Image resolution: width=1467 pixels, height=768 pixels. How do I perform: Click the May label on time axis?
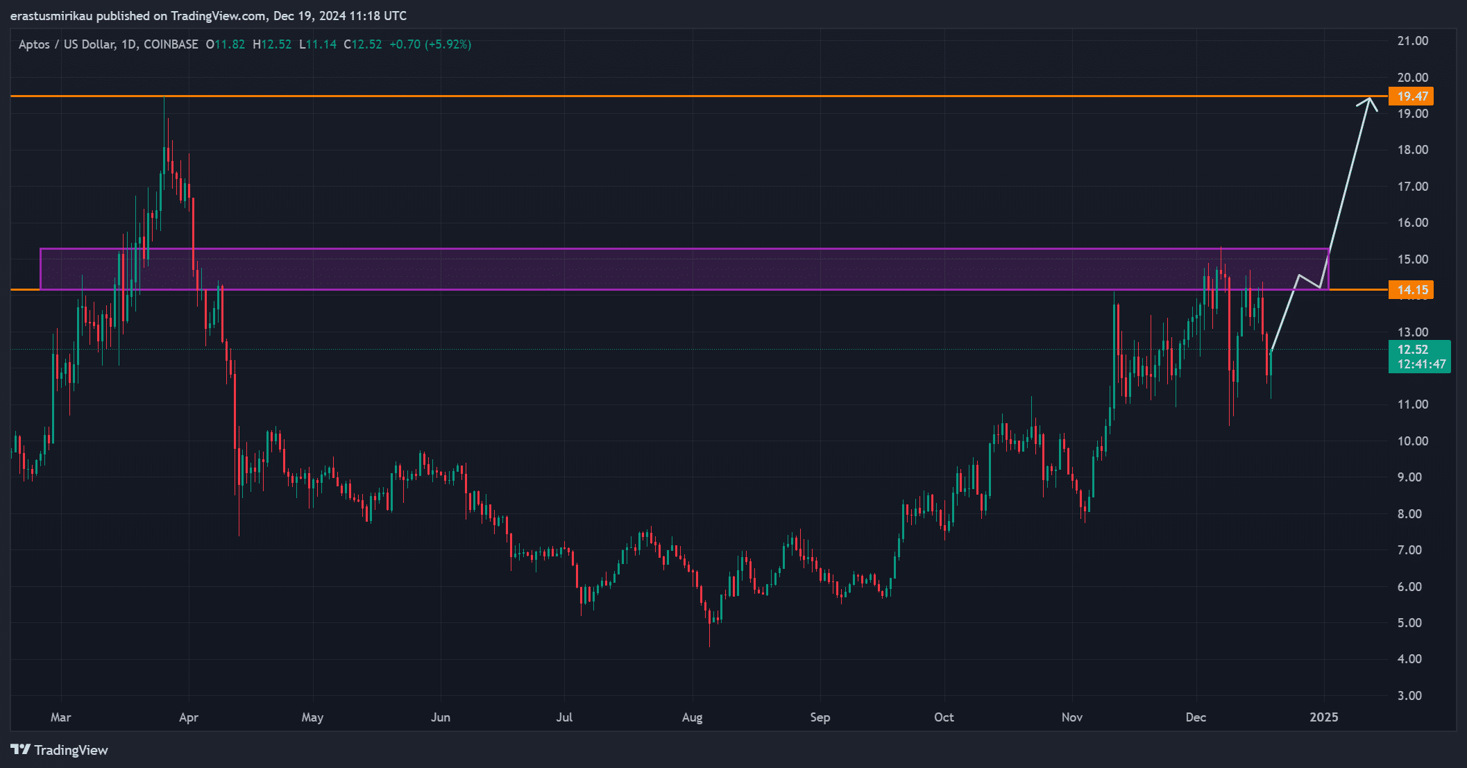coord(312,717)
